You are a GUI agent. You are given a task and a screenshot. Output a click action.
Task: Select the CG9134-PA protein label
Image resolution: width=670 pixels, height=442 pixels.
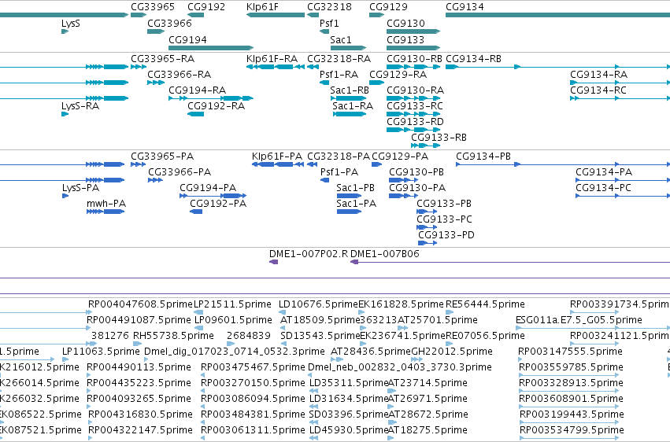pyautogui.click(x=604, y=172)
